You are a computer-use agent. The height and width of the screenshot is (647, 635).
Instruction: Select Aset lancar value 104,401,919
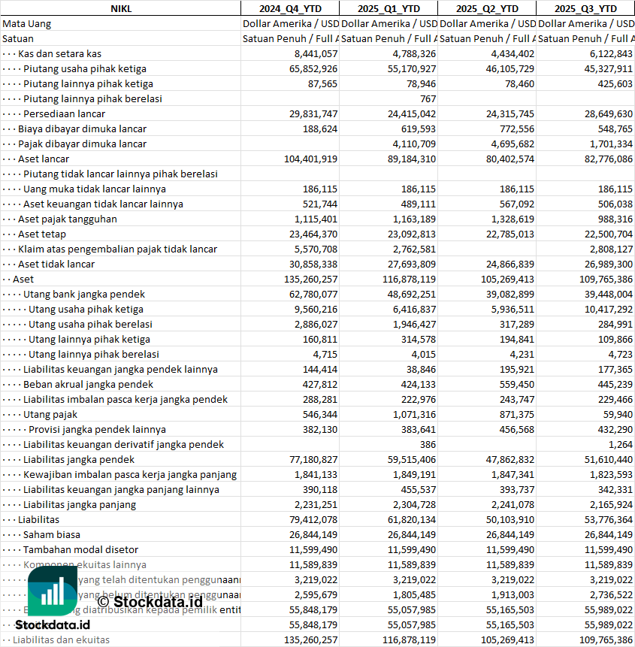click(310, 159)
